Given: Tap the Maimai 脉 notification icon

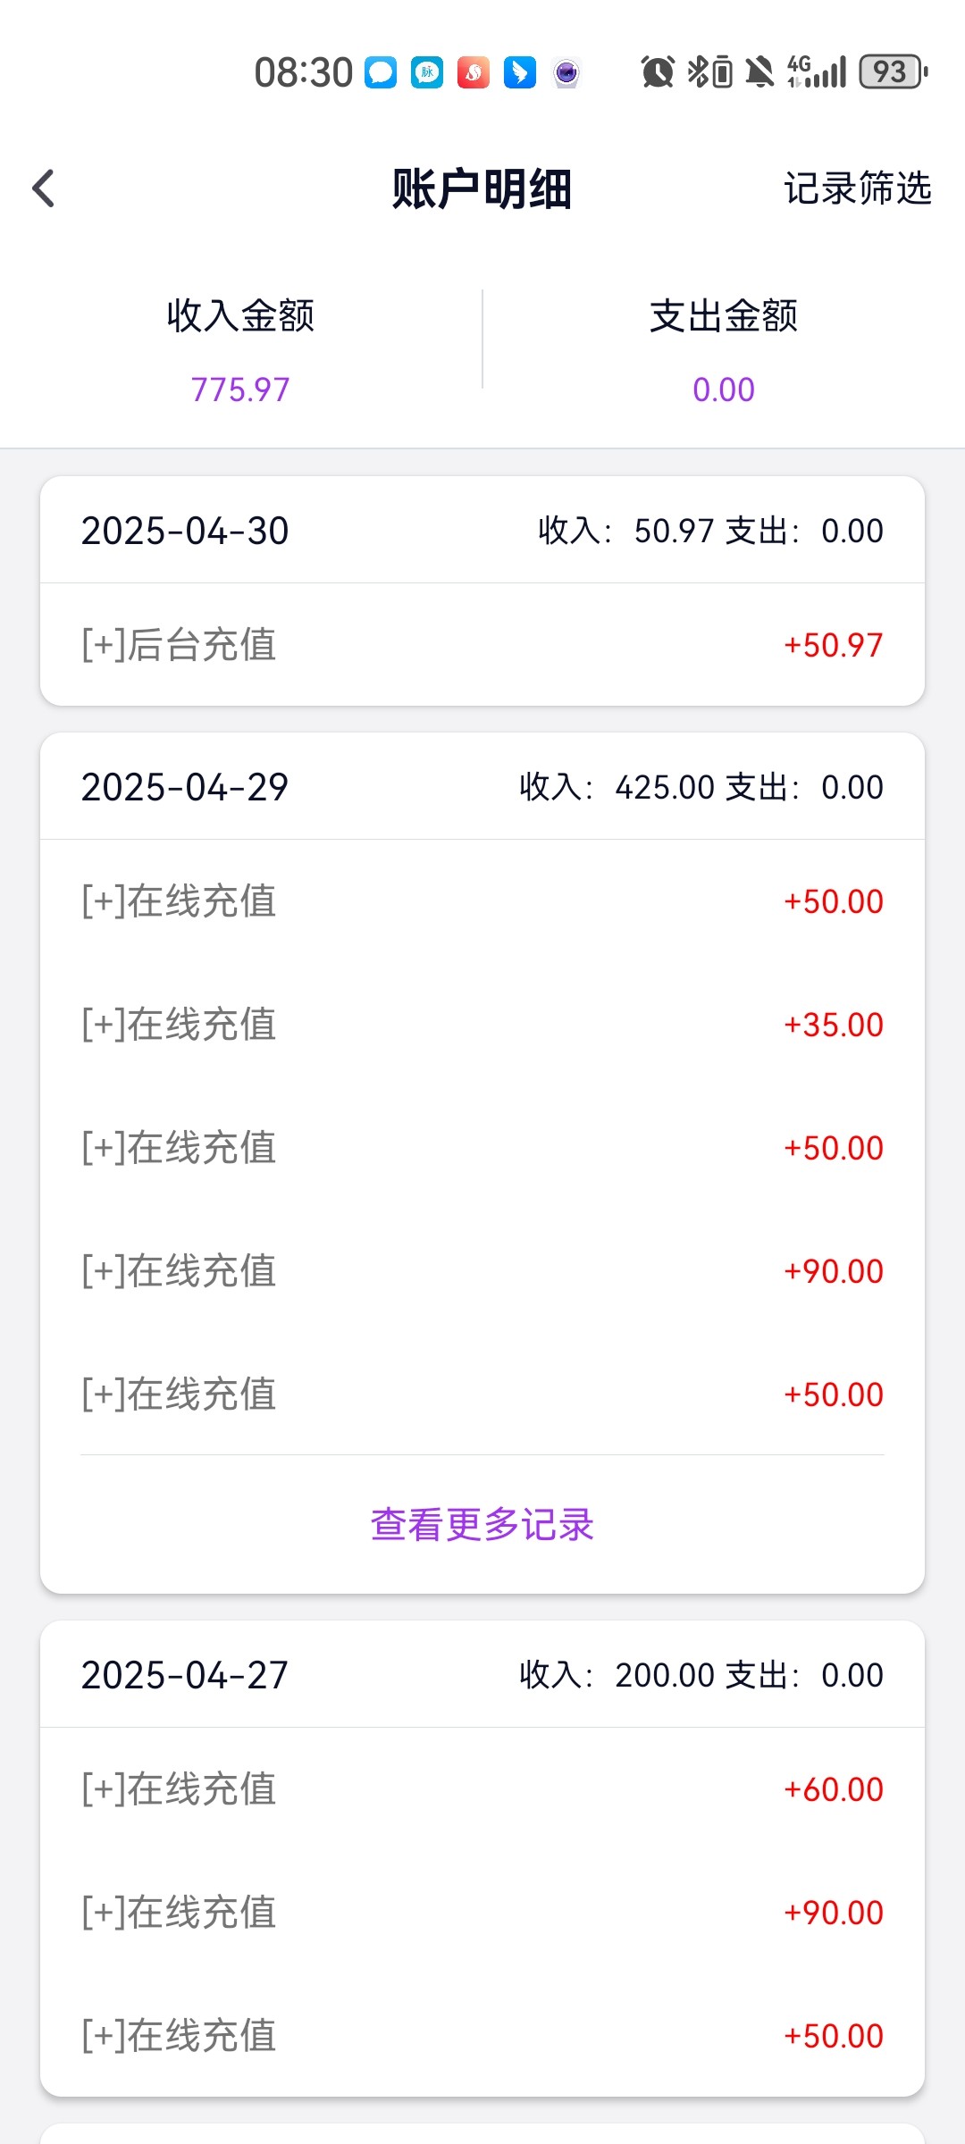Looking at the screenshot, I should (x=427, y=72).
